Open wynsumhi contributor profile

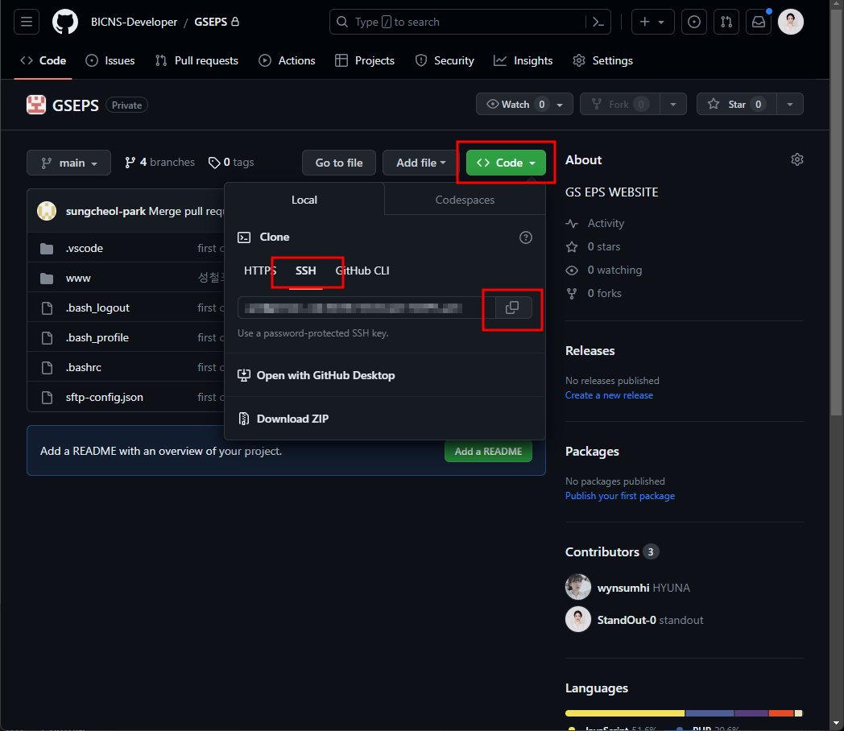623,588
